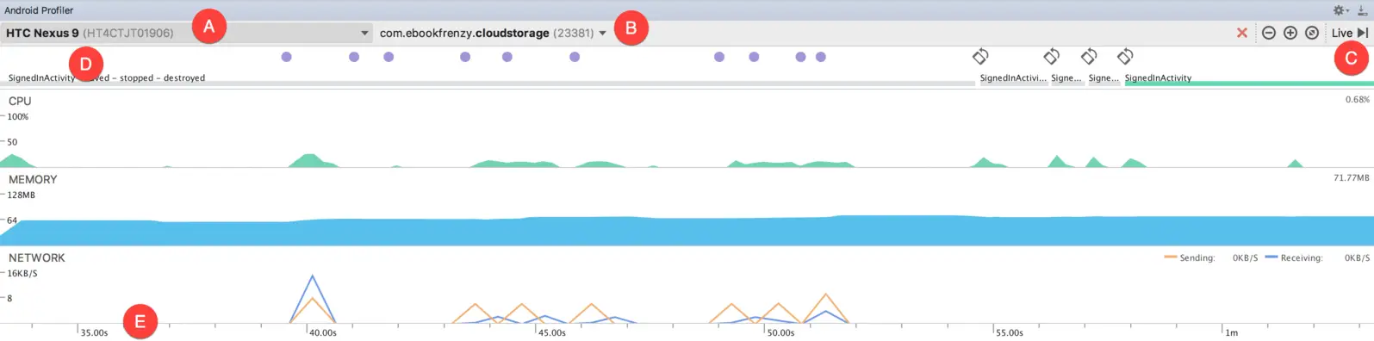Click the 35.00s timeline marker
1374x341 pixels.
coord(94,332)
